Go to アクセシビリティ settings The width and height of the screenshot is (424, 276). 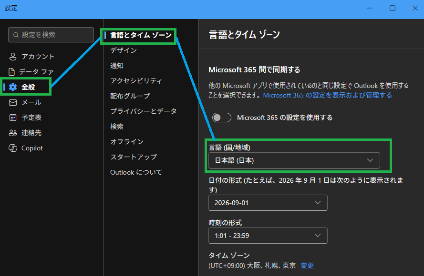point(136,81)
